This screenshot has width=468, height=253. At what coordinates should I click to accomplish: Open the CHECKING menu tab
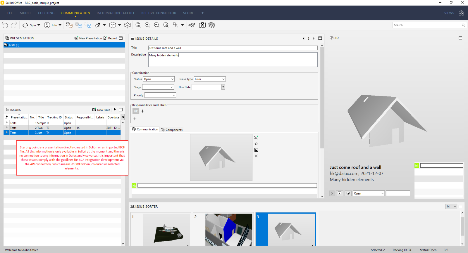tap(46, 13)
